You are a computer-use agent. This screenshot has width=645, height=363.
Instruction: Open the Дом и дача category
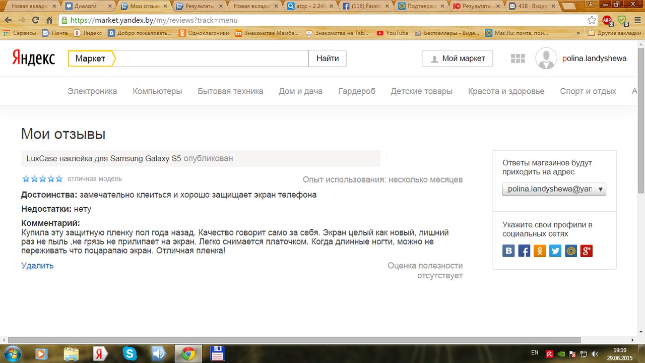pyautogui.click(x=300, y=91)
